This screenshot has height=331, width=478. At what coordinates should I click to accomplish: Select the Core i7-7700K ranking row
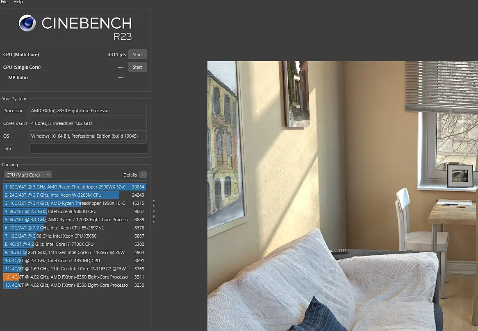(x=75, y=244)
